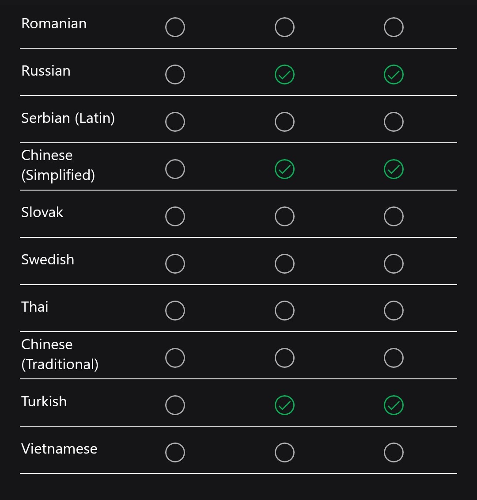Select Russian row first column empty circle

[x=175, y=75]
